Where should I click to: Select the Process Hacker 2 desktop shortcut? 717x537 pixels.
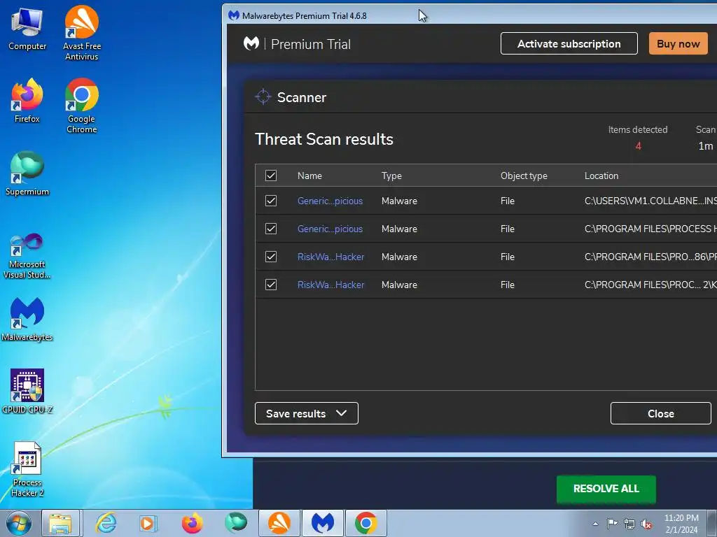click(x=27, y=469)
